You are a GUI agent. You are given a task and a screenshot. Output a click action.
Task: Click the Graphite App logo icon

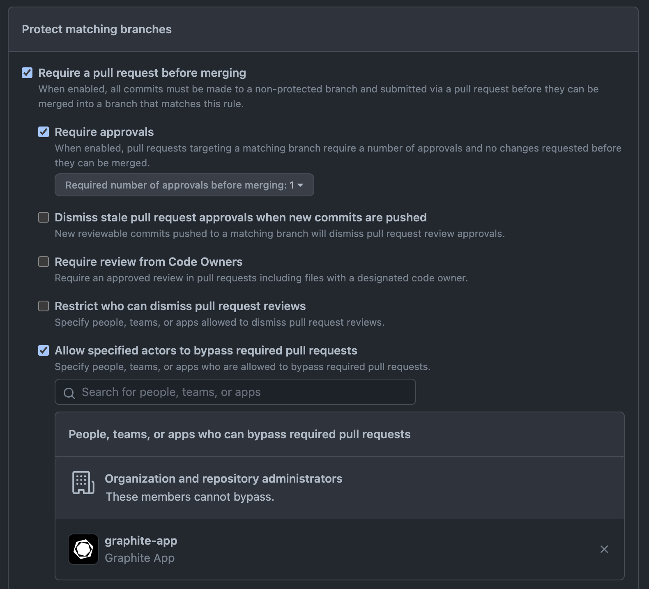[x=83, y=549]
